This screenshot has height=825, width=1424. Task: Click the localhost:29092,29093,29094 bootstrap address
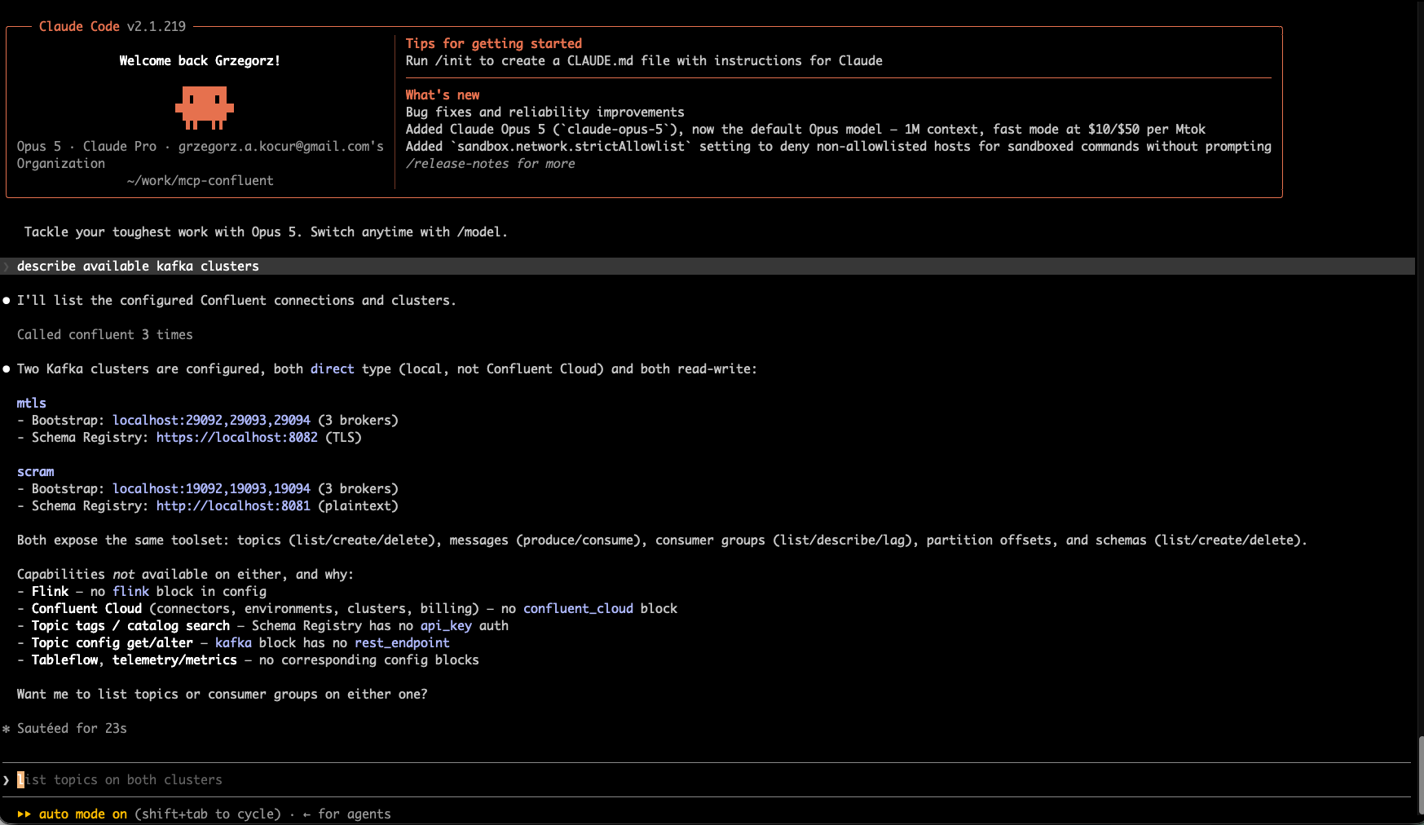(x=211, y=421)
